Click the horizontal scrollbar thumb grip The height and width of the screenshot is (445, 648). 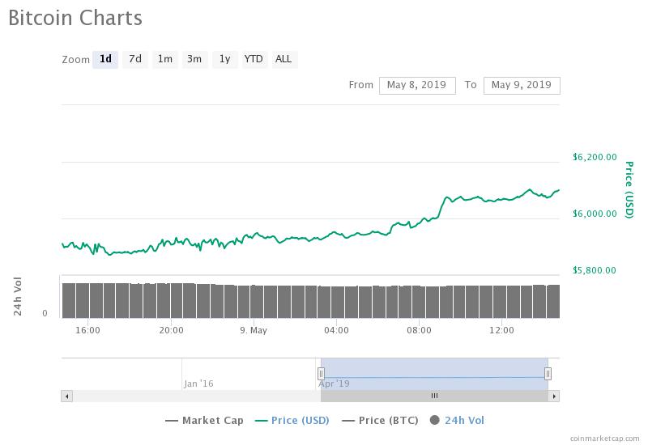pos(434,396)
